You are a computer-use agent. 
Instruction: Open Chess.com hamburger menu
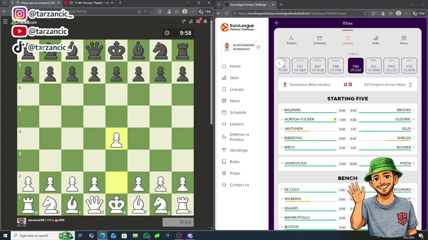(x=5, y=21)
